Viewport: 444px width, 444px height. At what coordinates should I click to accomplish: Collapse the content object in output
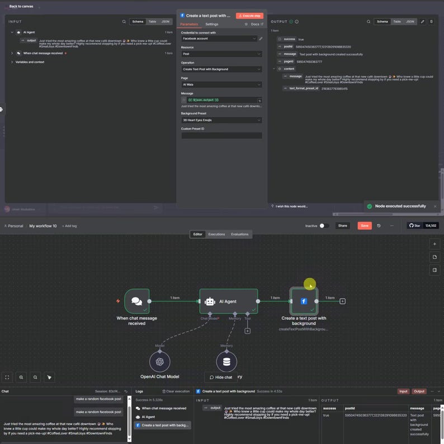[274, 69]
